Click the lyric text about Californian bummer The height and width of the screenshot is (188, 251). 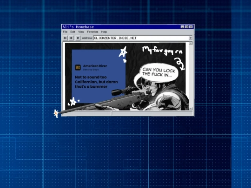coord(96,82)
